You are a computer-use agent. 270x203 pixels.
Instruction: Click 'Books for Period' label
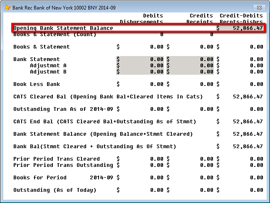click(40, 177)
